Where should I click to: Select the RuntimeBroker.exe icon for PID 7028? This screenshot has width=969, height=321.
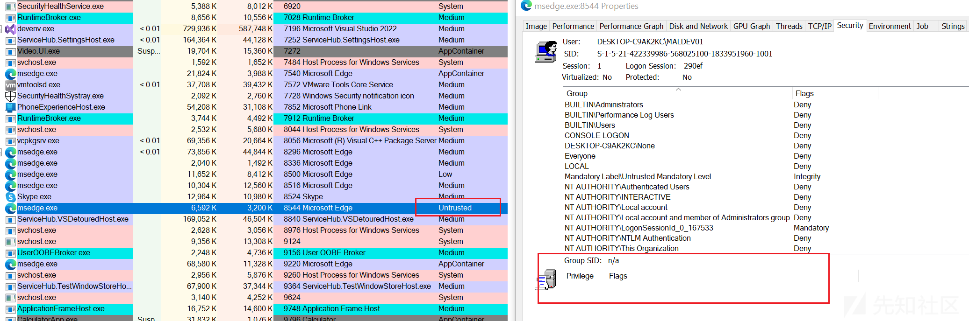tap(10, 18)
